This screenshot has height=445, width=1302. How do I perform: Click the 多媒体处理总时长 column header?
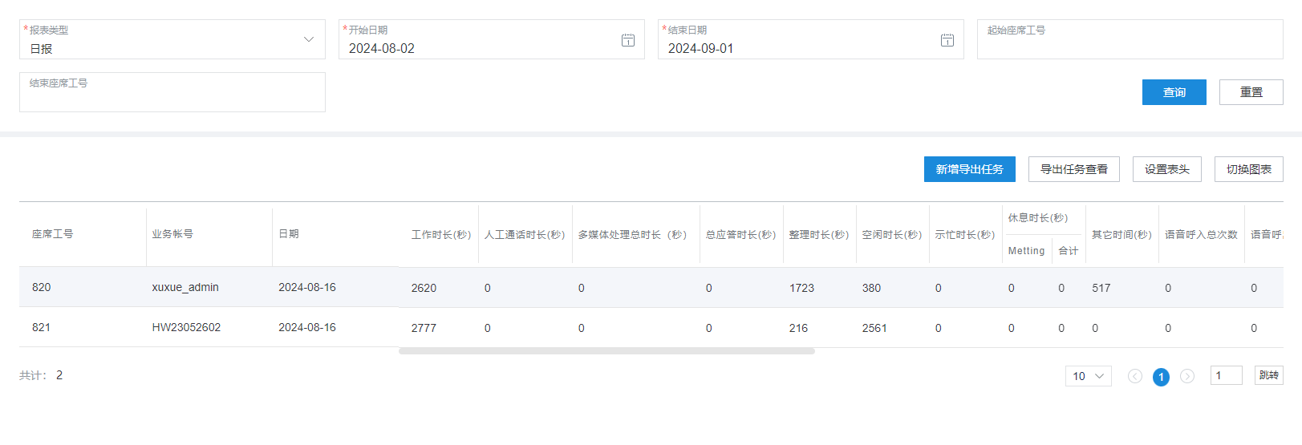[632, 235]
